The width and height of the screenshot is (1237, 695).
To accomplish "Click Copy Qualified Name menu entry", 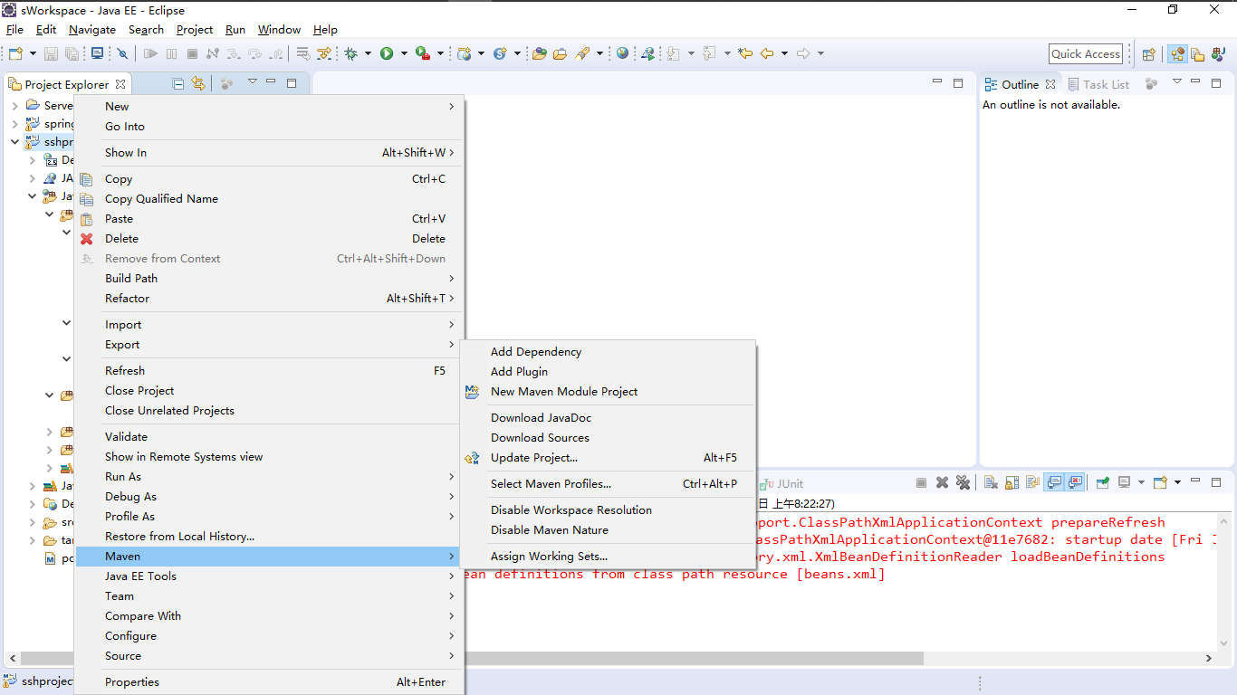I will [x=270, y=198].
